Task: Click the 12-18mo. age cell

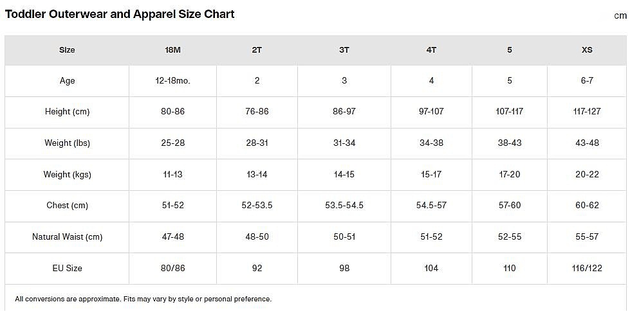Action: coord(172,80)
